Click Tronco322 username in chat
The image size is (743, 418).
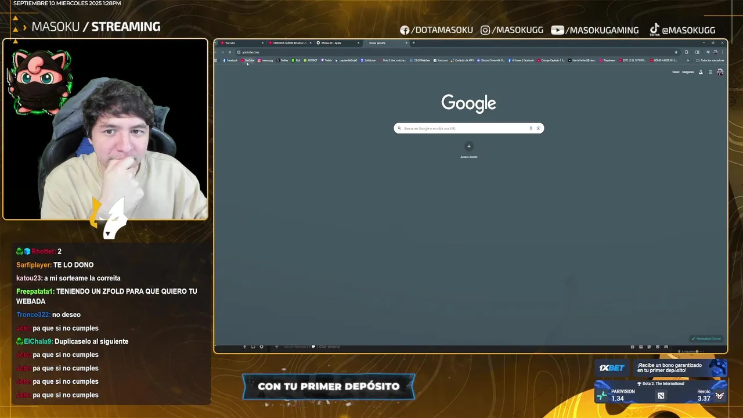pyautogui.click(x=33, y=315)
